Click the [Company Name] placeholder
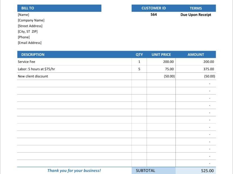Viewport: 233px width, 174px height. pyautogui.click(x=31, y=20)
